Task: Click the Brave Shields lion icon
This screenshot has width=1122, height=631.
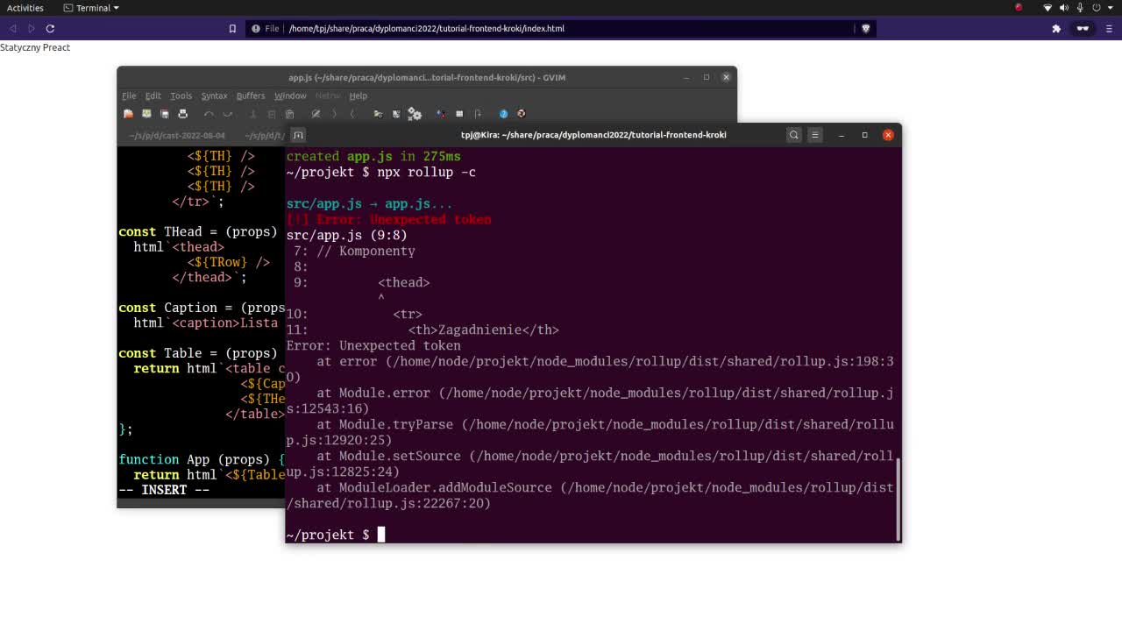Action: (x=866, y=28)
